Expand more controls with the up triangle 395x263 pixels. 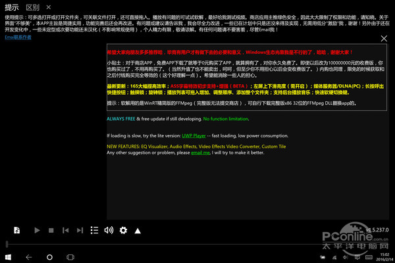[x=138, y=231]
